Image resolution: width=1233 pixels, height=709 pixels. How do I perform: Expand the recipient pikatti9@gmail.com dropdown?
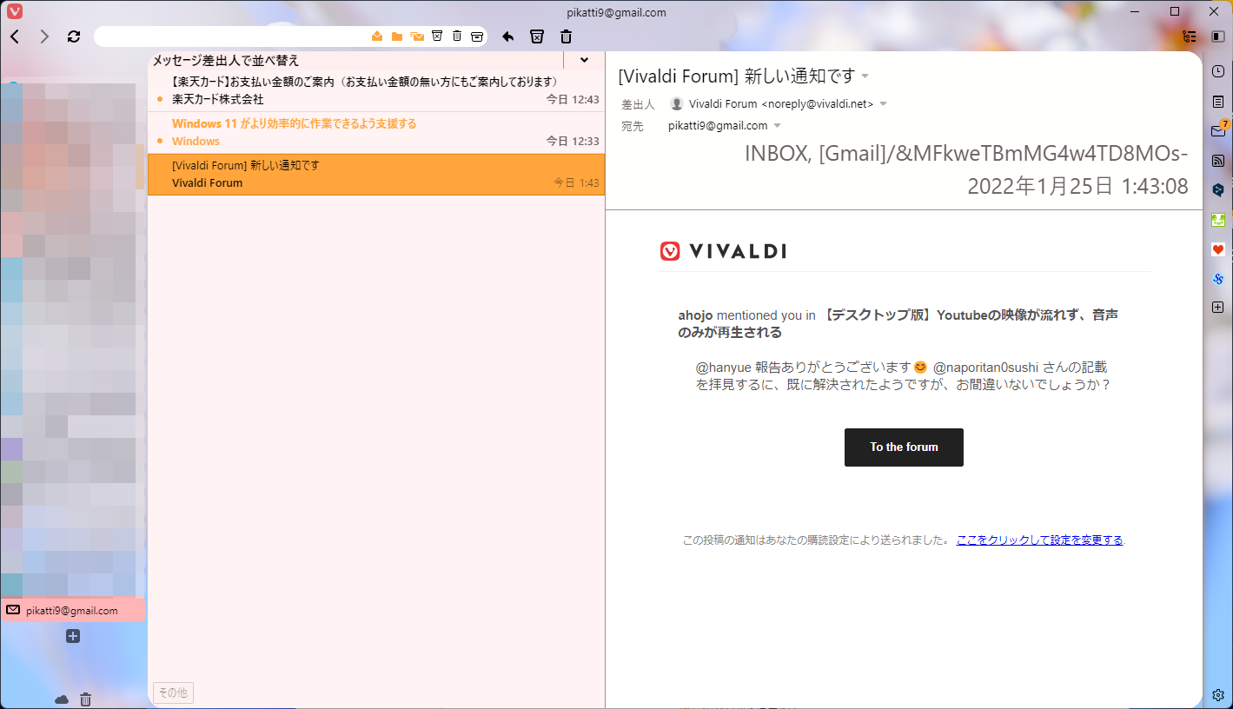coord(777,126)
